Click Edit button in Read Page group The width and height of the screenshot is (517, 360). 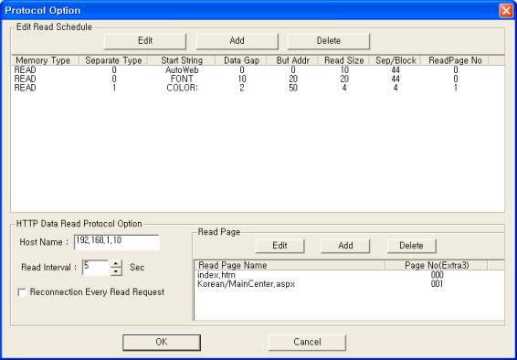(x=280, y=246)
